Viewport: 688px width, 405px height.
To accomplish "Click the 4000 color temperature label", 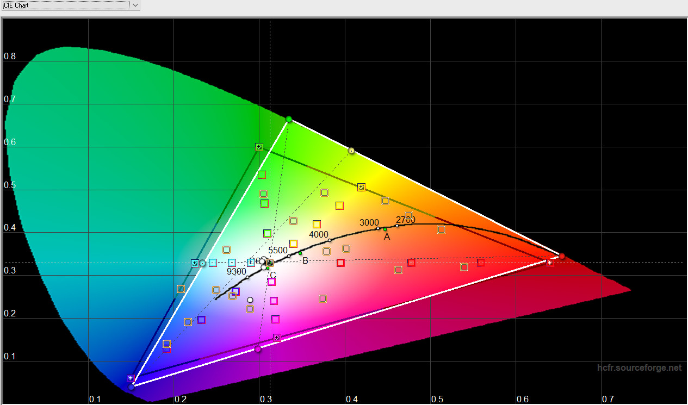I will tap(319, 235).
